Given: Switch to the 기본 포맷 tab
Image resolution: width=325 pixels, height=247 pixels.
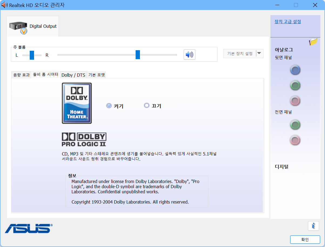Looking at the screenshot, I should [x=96, y=75].
